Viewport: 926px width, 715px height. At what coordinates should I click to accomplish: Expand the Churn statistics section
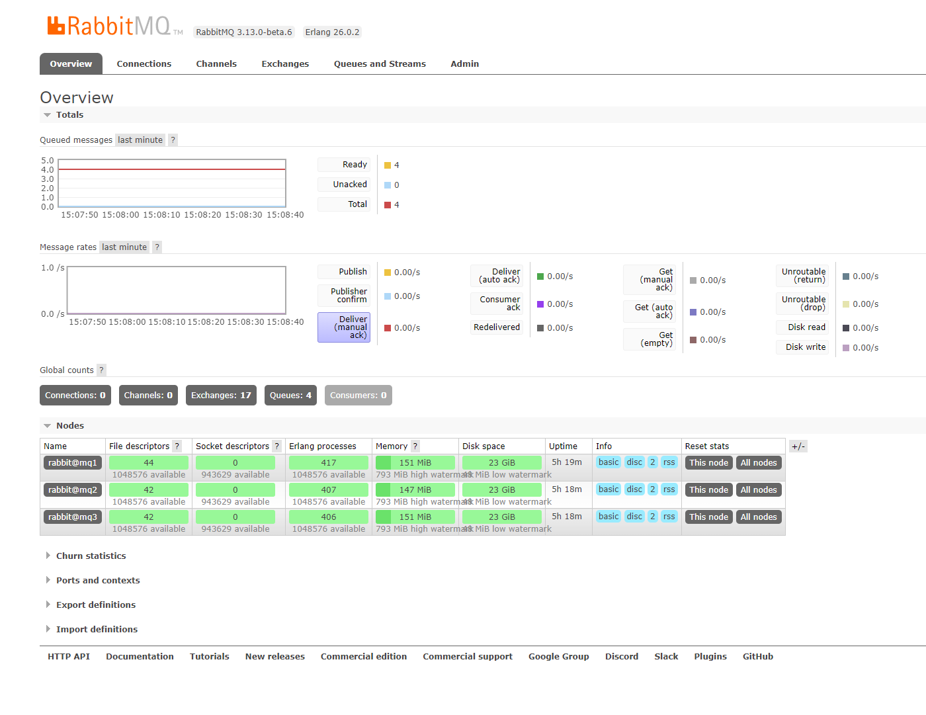[x=91, y=556]
